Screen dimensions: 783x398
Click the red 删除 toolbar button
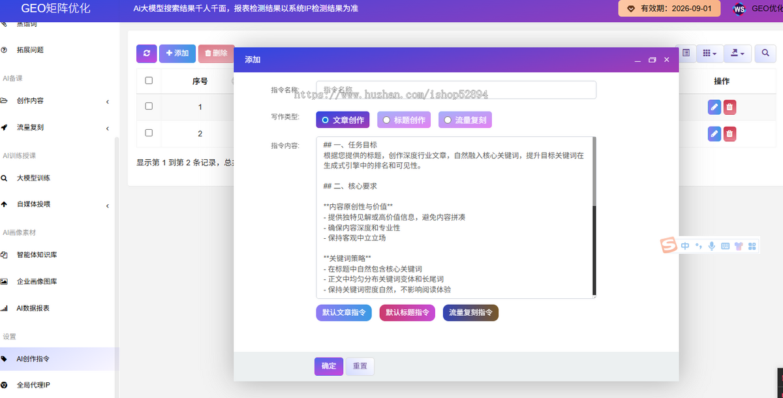(216, 54)
